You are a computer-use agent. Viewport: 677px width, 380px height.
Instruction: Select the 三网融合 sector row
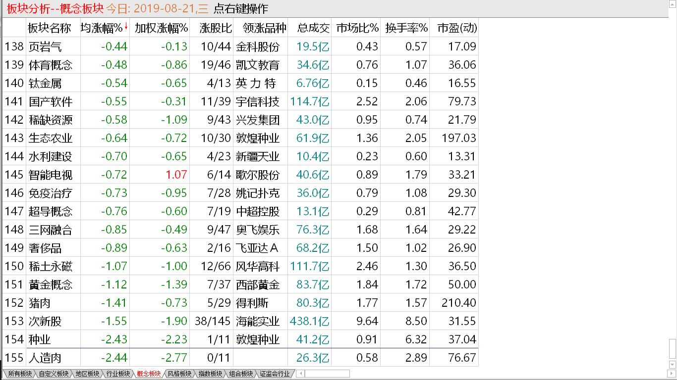point(240,230)
